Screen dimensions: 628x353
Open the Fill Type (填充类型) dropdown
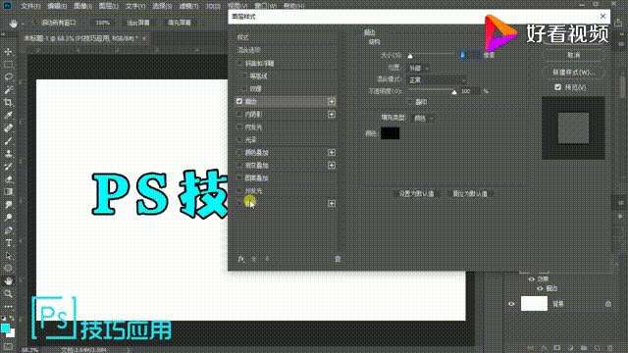pyautogui.click(x=423, y=118)
